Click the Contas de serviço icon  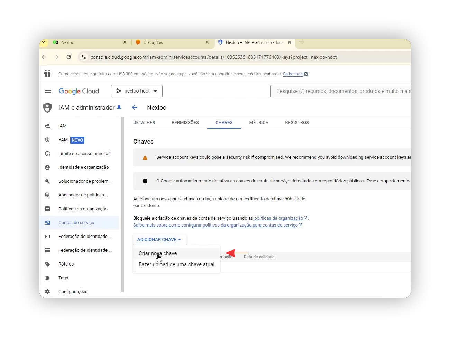(47, 223)
